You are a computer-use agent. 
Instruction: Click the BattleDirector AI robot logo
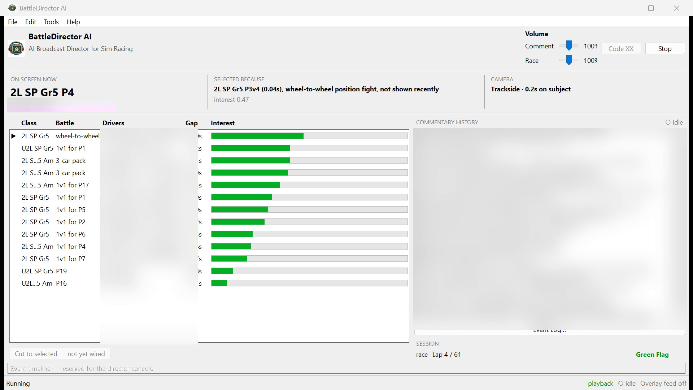pos(16,48)
